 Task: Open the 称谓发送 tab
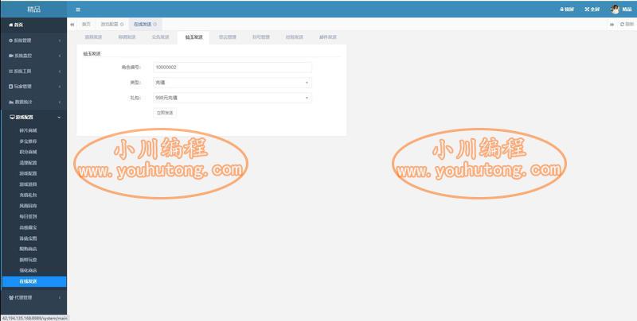tap(127, 37)
